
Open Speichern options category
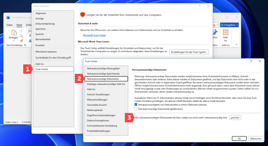[x=53, y=29]
